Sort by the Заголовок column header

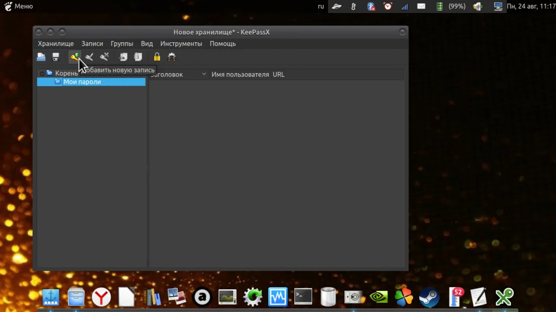[179, 74]
